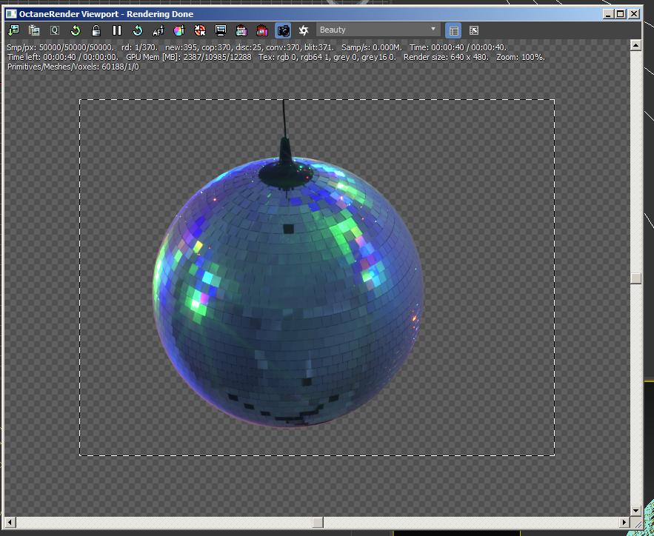654x536 pixels.
Task: Click the pink film region icon
Action: [241, 30]
